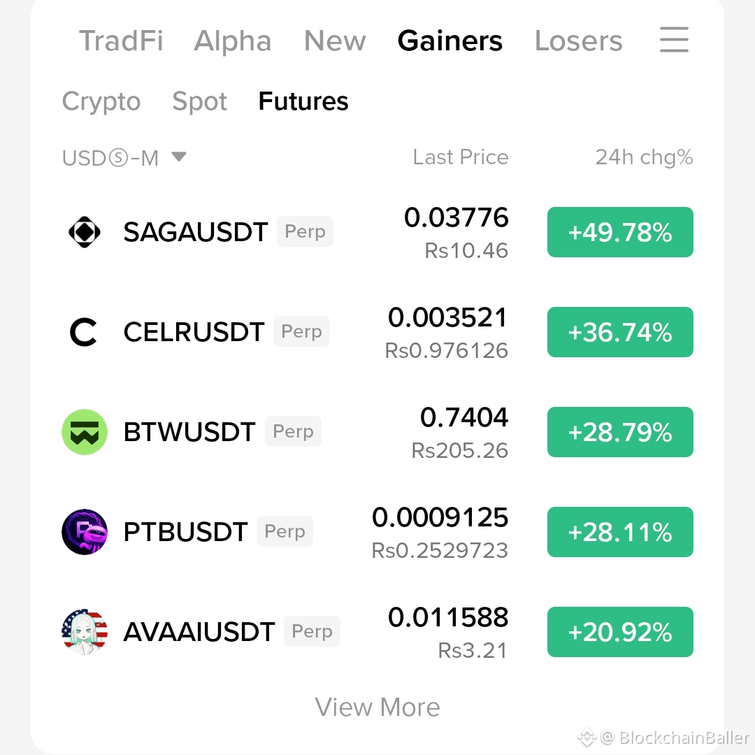
Task: Tap the purple PTBUSDT coin logo
Action: pyautogui.click(x=85, y=532)
